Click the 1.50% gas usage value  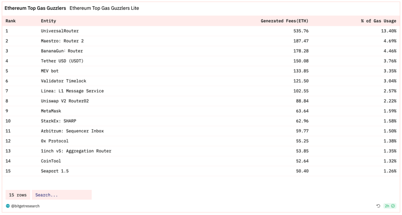390,131
